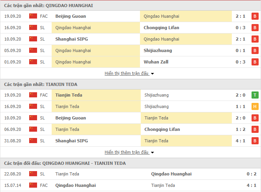The height and width of the screenshot is (192, 261).
Task: Expand more Qingdao Huanghai matches via arrow
Action: 152,74
